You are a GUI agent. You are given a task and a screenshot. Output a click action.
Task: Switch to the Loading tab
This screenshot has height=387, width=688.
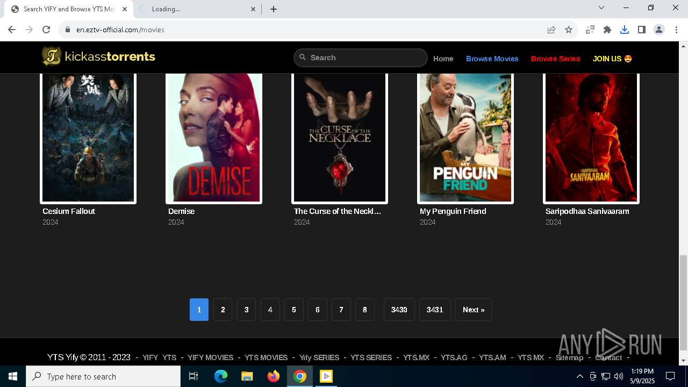197,9
